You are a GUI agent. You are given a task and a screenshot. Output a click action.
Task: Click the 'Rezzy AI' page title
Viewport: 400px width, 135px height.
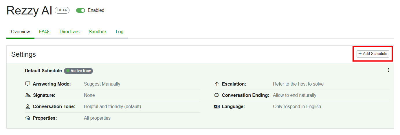click(29, 10)
